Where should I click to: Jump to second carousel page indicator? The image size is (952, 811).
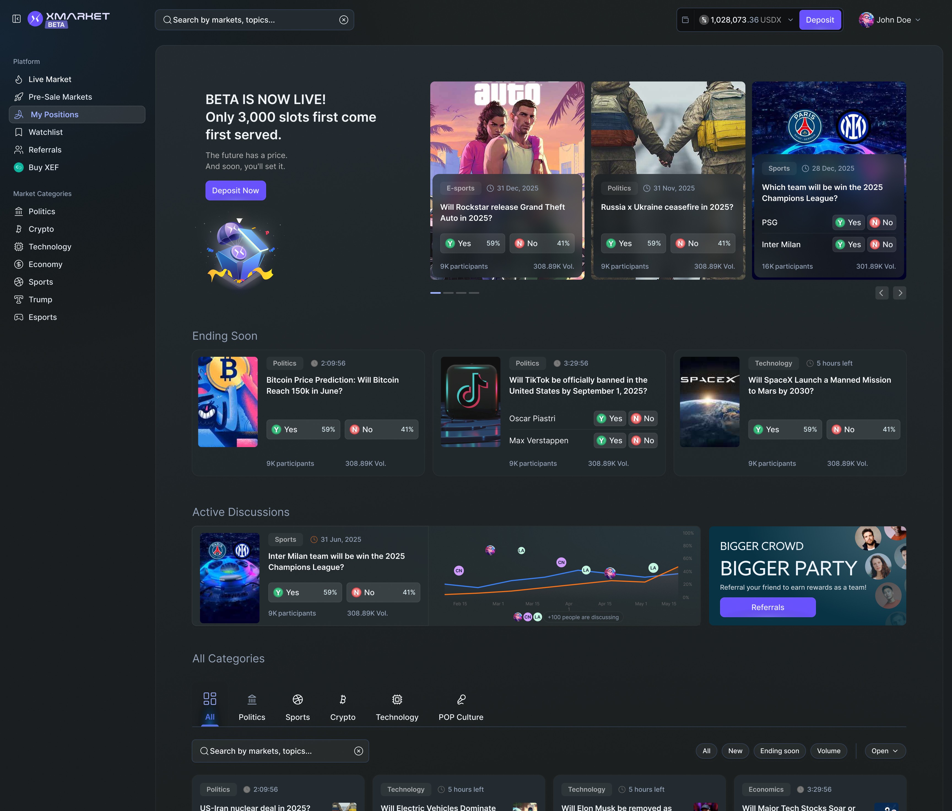pyautogui.click(x=448, y=293)
